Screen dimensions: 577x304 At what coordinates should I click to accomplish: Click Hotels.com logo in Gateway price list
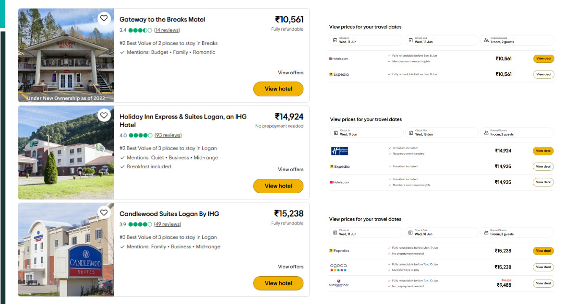pyautogui.click(x=338, y=58)
